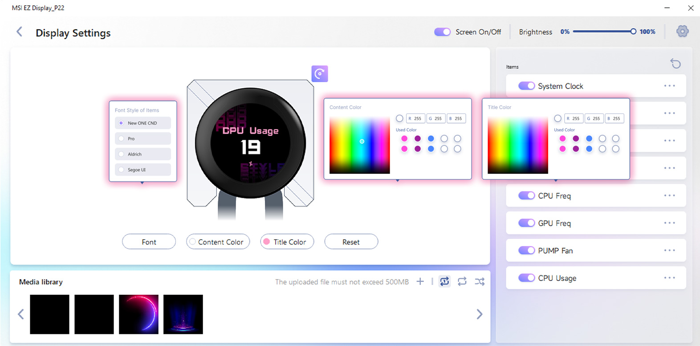Click the Brightness slider handle
Screen dimensions: 700x346
pos(633,32)
